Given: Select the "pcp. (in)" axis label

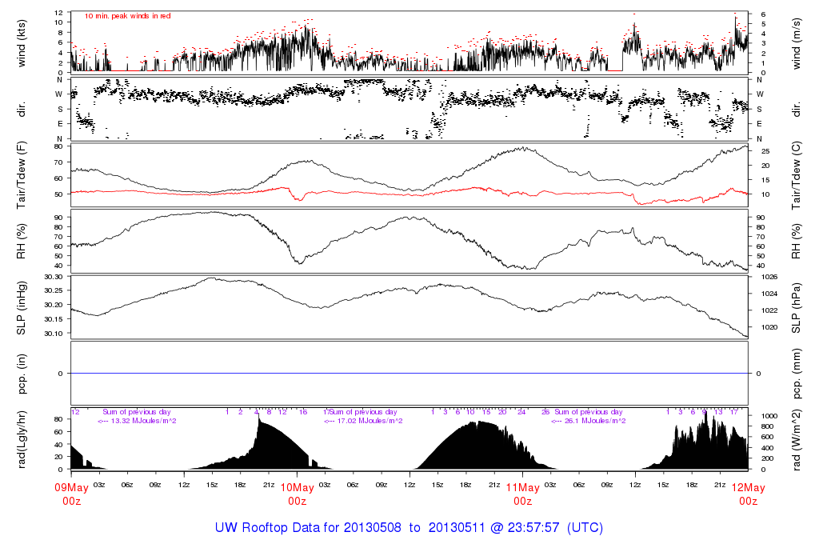Looking at the screenshot, I should click(x=22, y=373).
